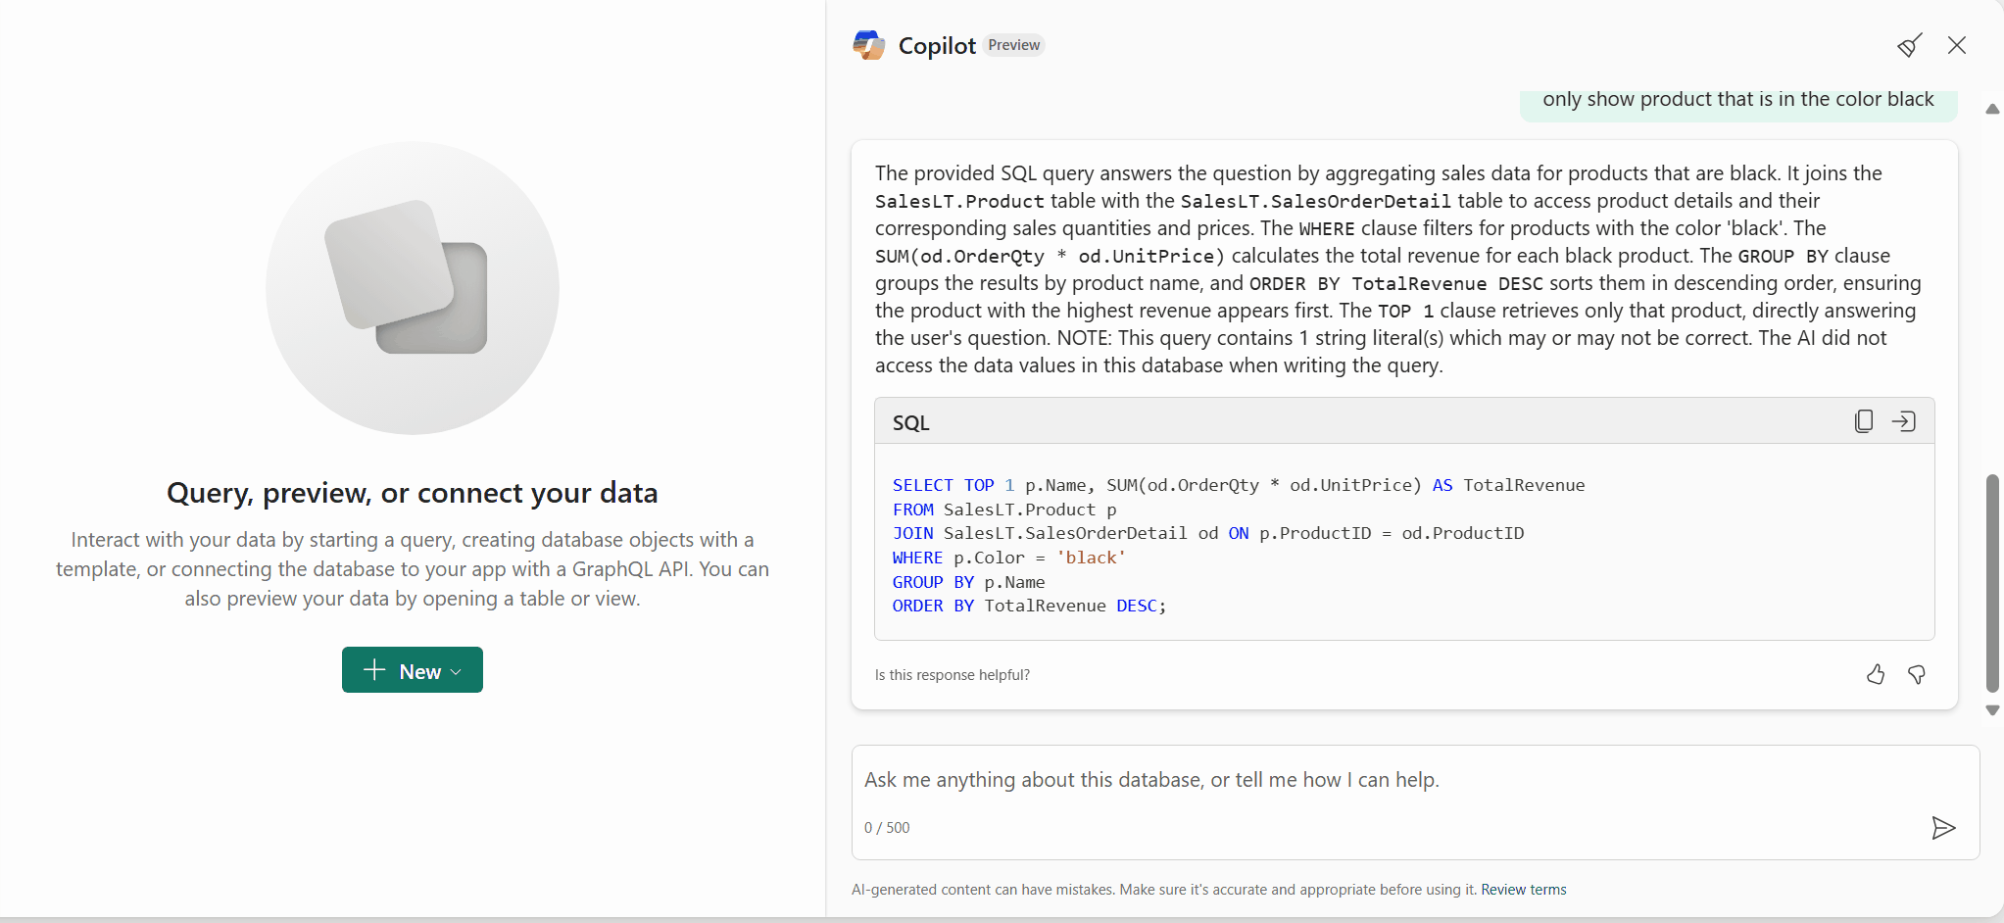2004x923 pixels.
Task: Clear the Copilot chat with the broom icon
Action: [1909, 45]
